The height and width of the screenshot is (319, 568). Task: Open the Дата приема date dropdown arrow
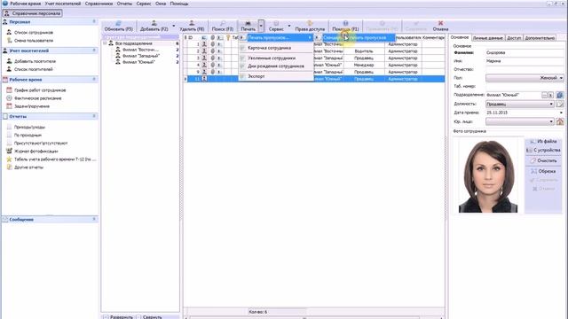[561, 113]
